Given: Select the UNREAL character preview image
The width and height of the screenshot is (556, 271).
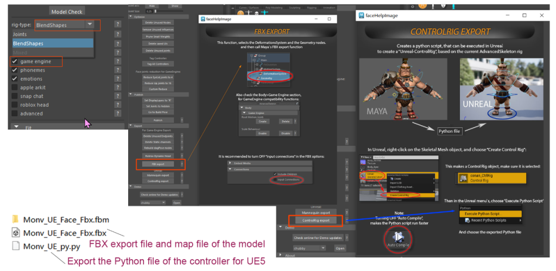Looking at the screenshot, I should (502, 89).
